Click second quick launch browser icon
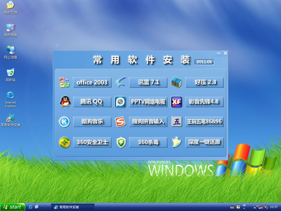Image resolution: width=281 pixels, height=211 pixels. click(37, 207)
